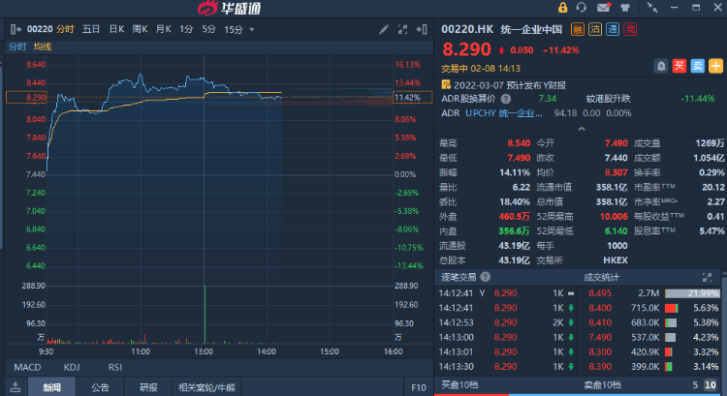Click the 沽 short-sell badge

coord(595,30)
